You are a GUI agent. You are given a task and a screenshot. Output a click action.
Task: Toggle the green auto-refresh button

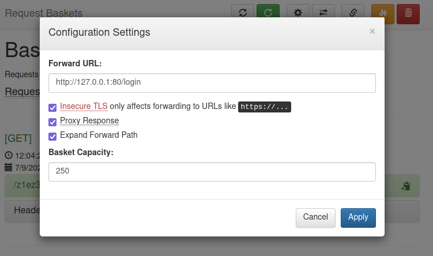tap(268, 13)
